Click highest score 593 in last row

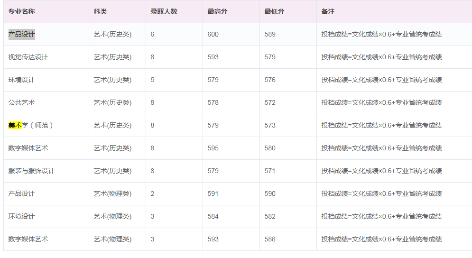point(213,240)
